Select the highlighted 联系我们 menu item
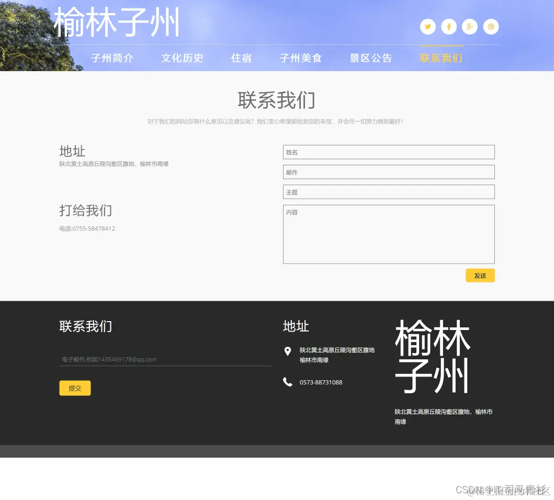The image size is (554, 500). coord(441,58)
